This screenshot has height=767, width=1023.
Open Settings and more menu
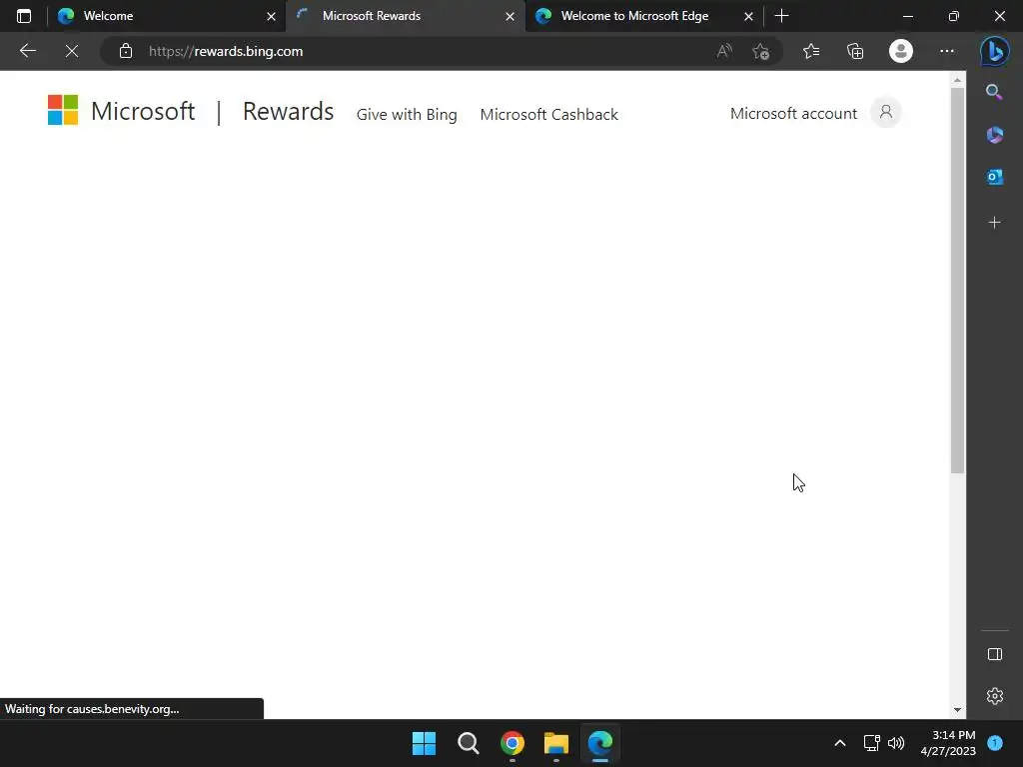[x=947, y=51]
